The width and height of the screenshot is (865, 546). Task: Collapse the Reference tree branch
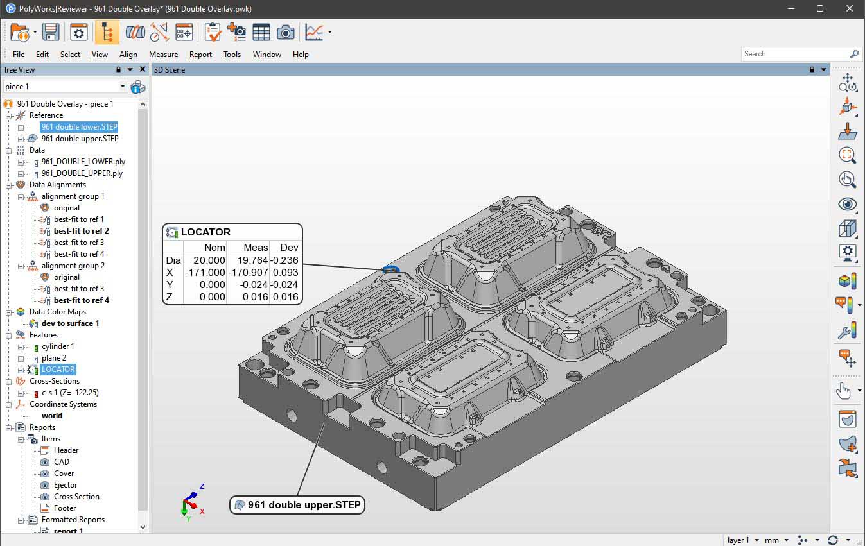point(9,115)
